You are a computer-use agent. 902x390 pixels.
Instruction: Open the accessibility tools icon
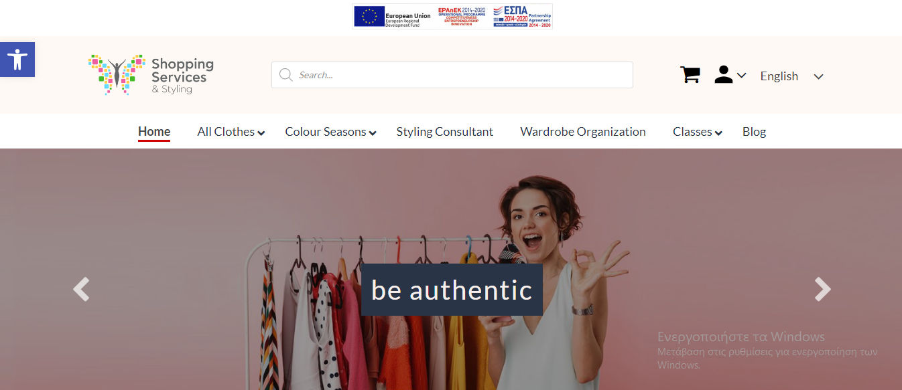point(17,60)
